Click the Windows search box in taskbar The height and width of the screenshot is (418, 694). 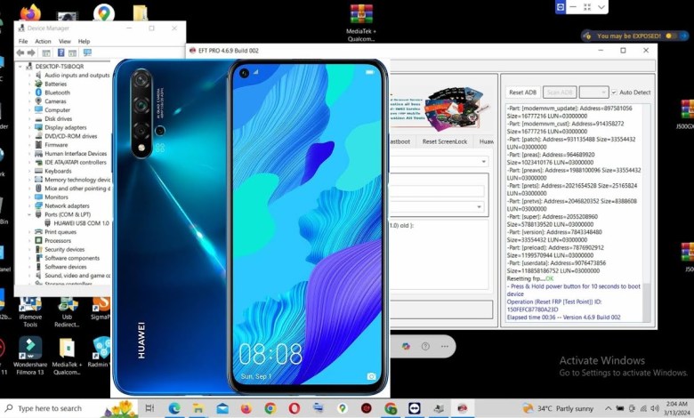[x=52, y=408]
